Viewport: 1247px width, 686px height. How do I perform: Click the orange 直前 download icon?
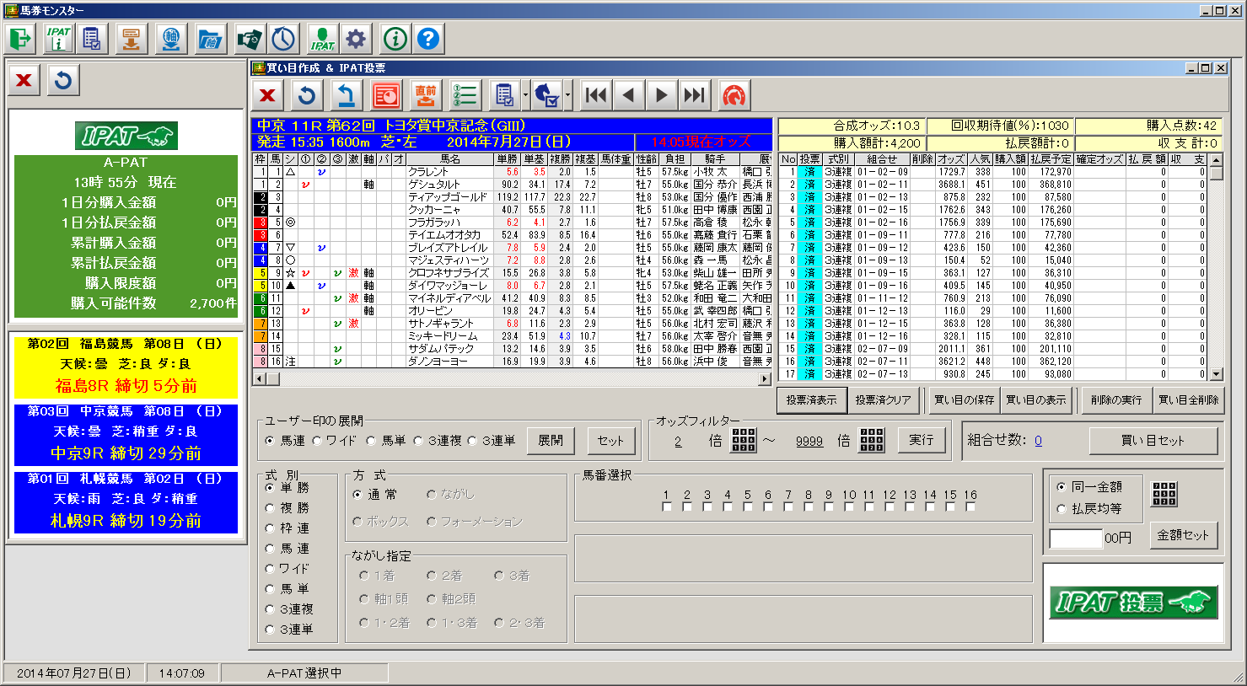(426, 95)
